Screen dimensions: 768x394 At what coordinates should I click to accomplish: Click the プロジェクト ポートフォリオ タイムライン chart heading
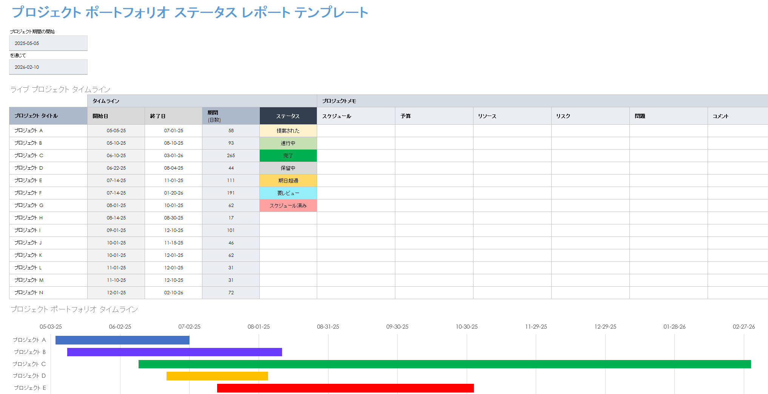74,309
